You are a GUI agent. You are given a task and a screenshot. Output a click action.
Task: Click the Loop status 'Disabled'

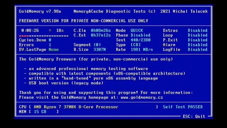coord(198,35)
